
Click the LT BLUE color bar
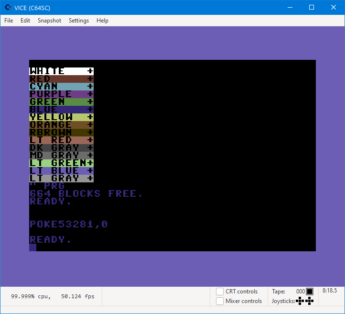(61, 170)
